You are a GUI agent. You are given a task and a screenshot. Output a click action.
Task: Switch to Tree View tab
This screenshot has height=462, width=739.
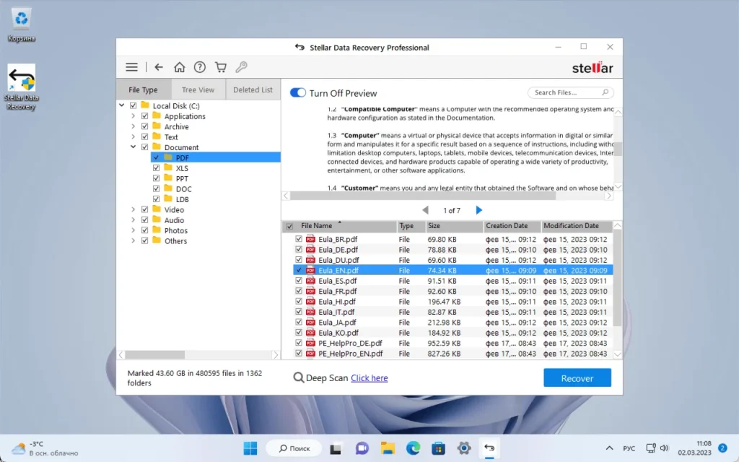198,90
